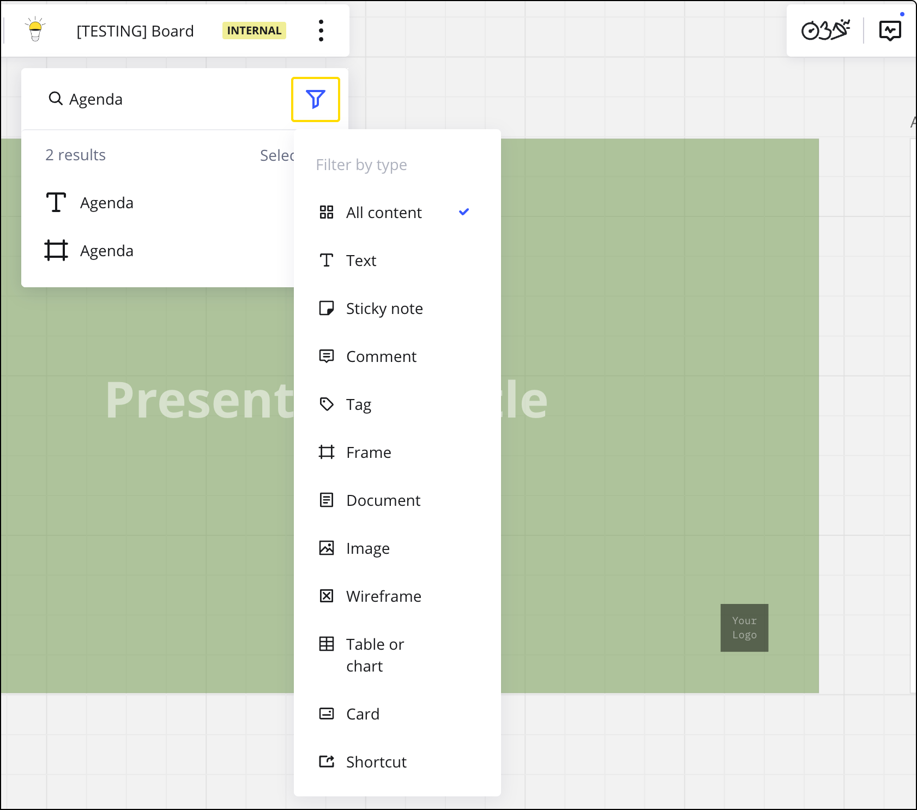This screenshot has height=810, width=917.
Task: Uncheck the All content filter
Action: pyautogui.click(x=383, y=213)
